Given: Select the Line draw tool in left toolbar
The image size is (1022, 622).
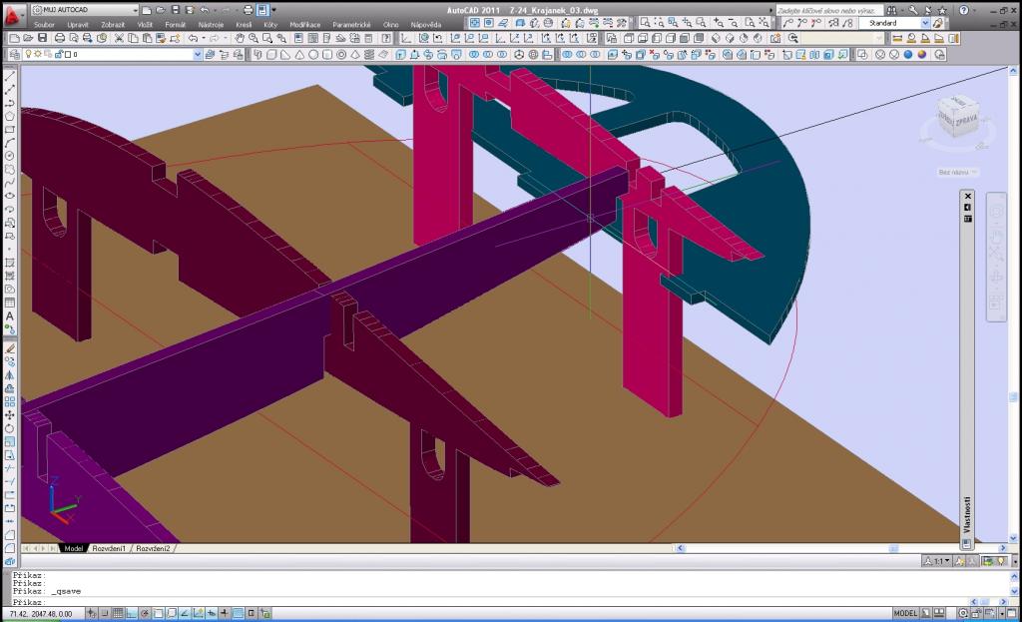Looking at the screenshot, I should (x=10, y=77).
